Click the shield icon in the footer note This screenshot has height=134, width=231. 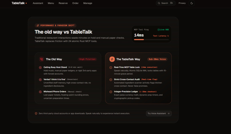(36, 113)
